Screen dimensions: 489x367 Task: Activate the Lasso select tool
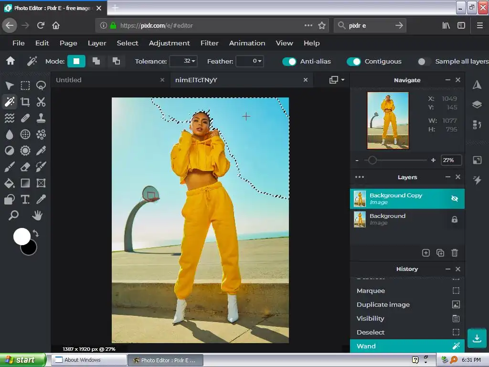(41, 86)
